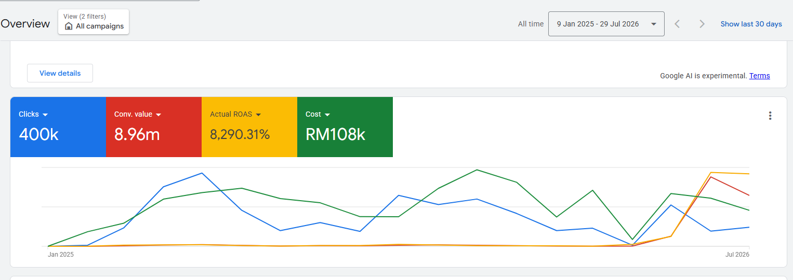793x280 pixels.
Task: Open the All campaigns view filter
Action: click(x=94, y=22)
